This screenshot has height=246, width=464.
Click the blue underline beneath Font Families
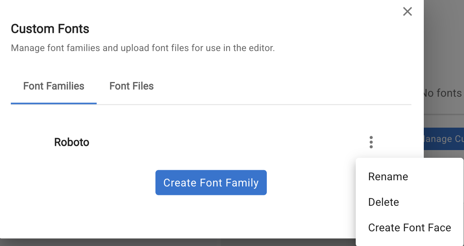pos(54,104)
